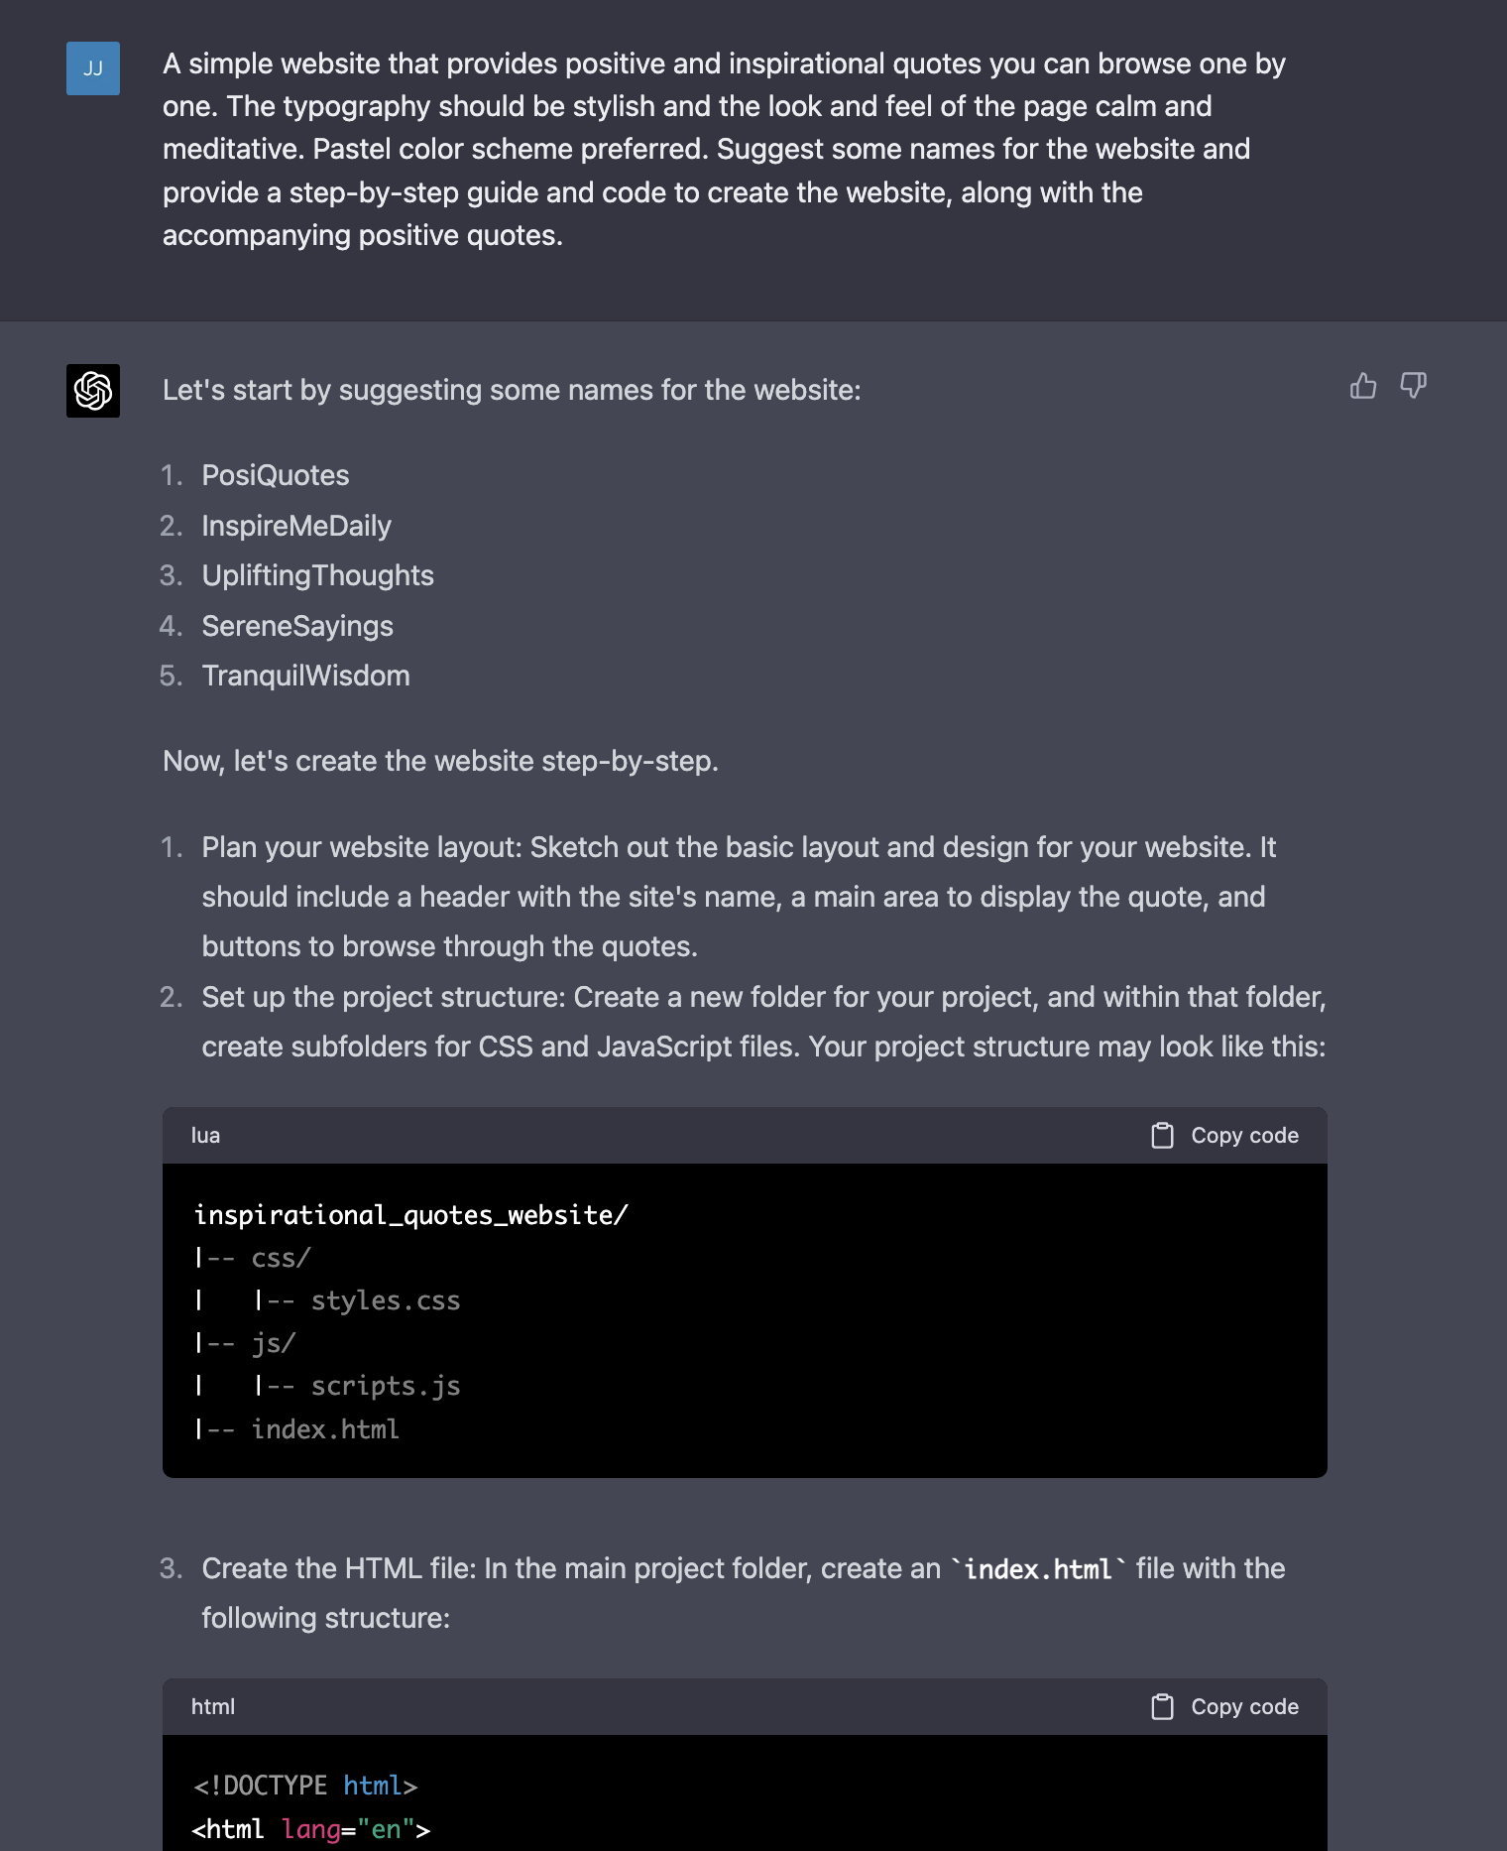The height and width of the screenshot is (1851, 1507).
Task: Click the scripts.js line in the folder tree
Action: (385, 1386)
